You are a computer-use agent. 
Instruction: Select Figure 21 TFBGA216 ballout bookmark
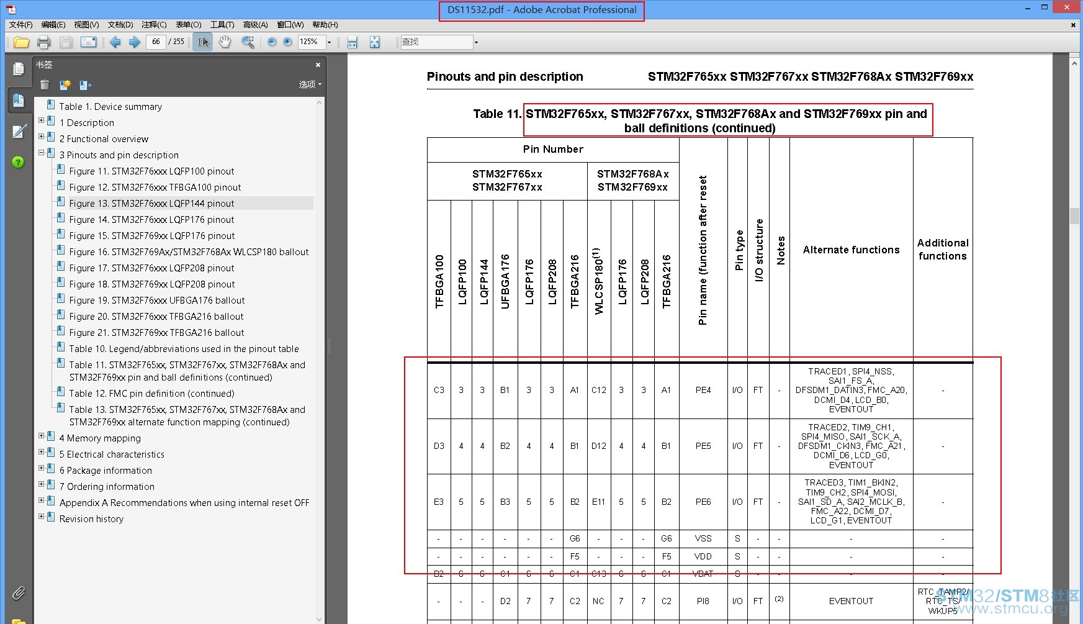[x=156, y=333]
